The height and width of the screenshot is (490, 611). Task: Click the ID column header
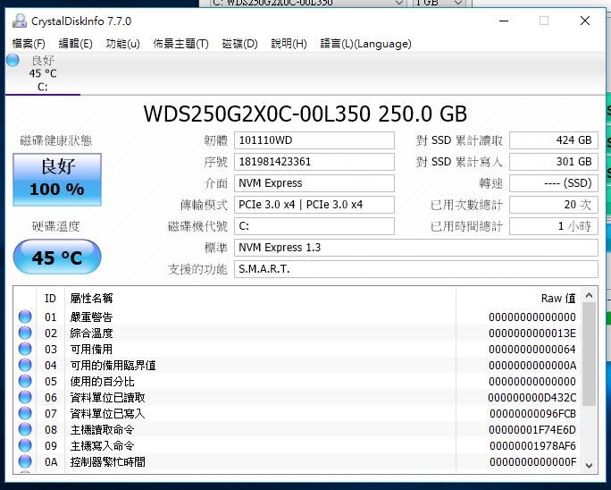coord(50,299)
